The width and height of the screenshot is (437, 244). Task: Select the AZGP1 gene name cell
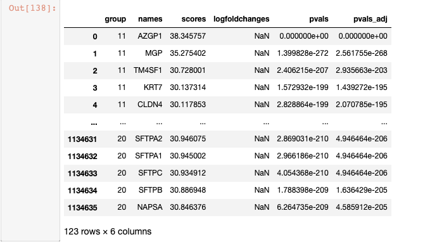(x=149, y=36)
